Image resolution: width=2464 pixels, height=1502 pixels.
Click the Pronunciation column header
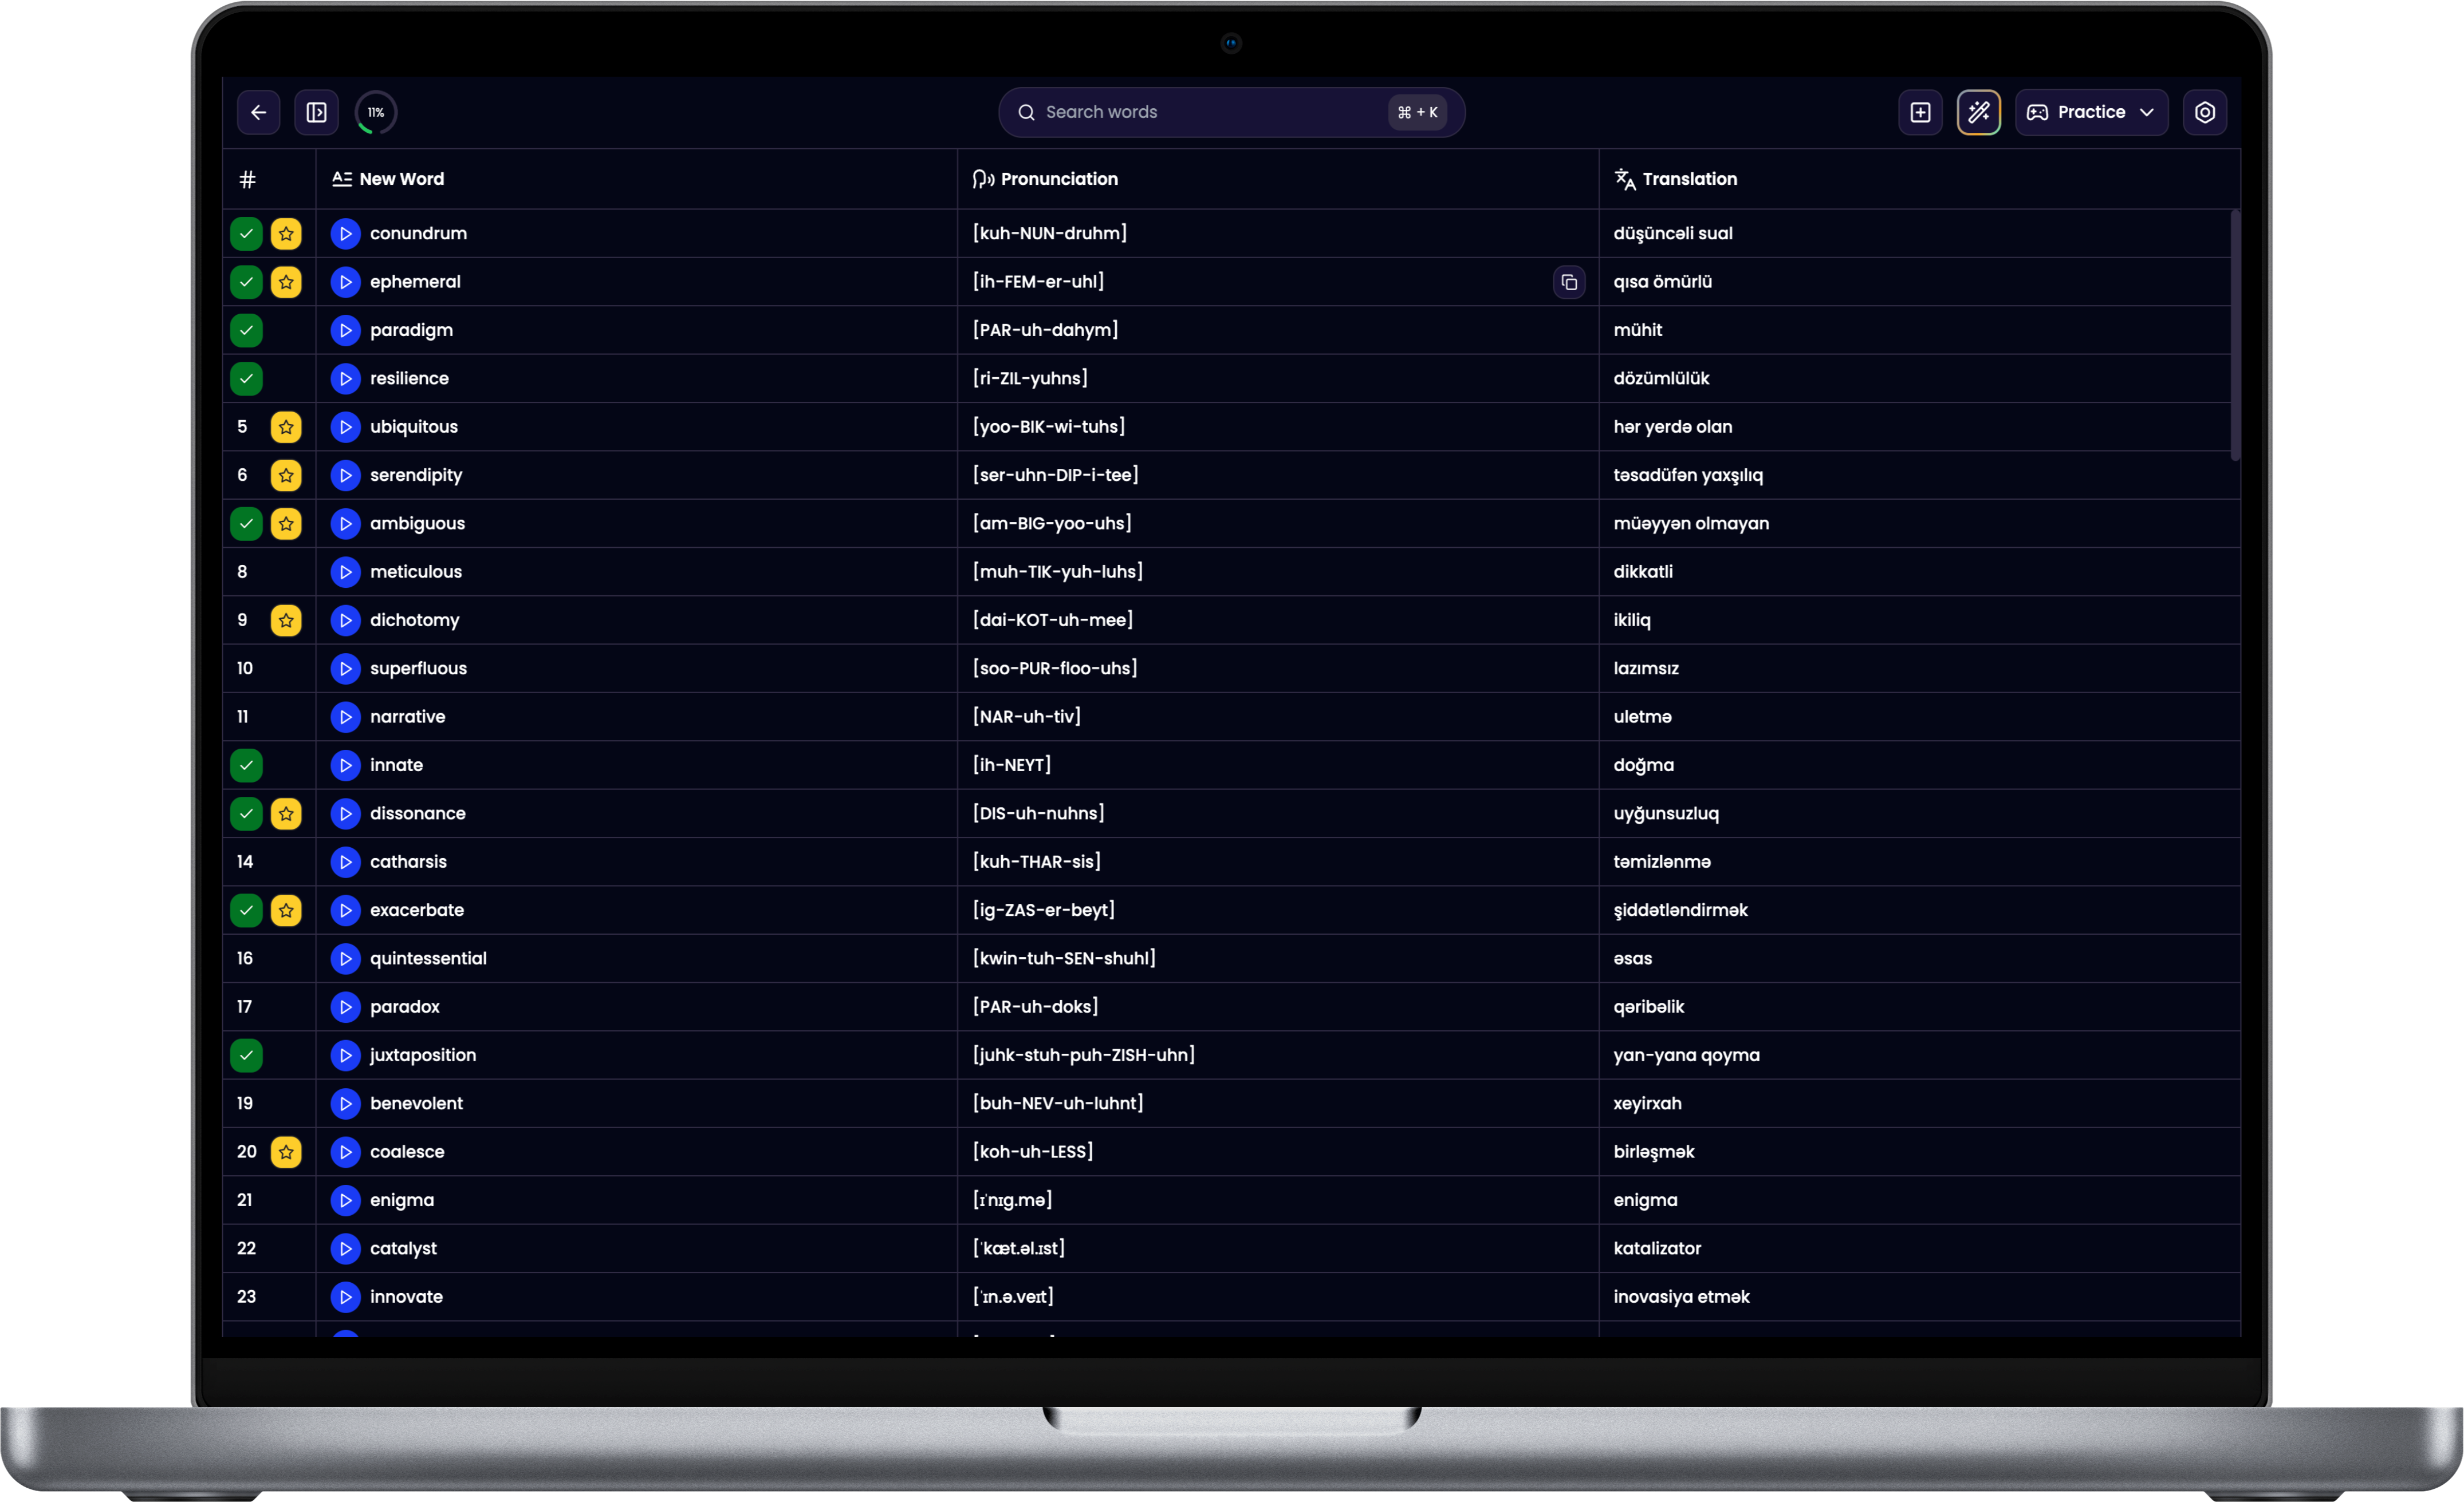coord(1058,179)
